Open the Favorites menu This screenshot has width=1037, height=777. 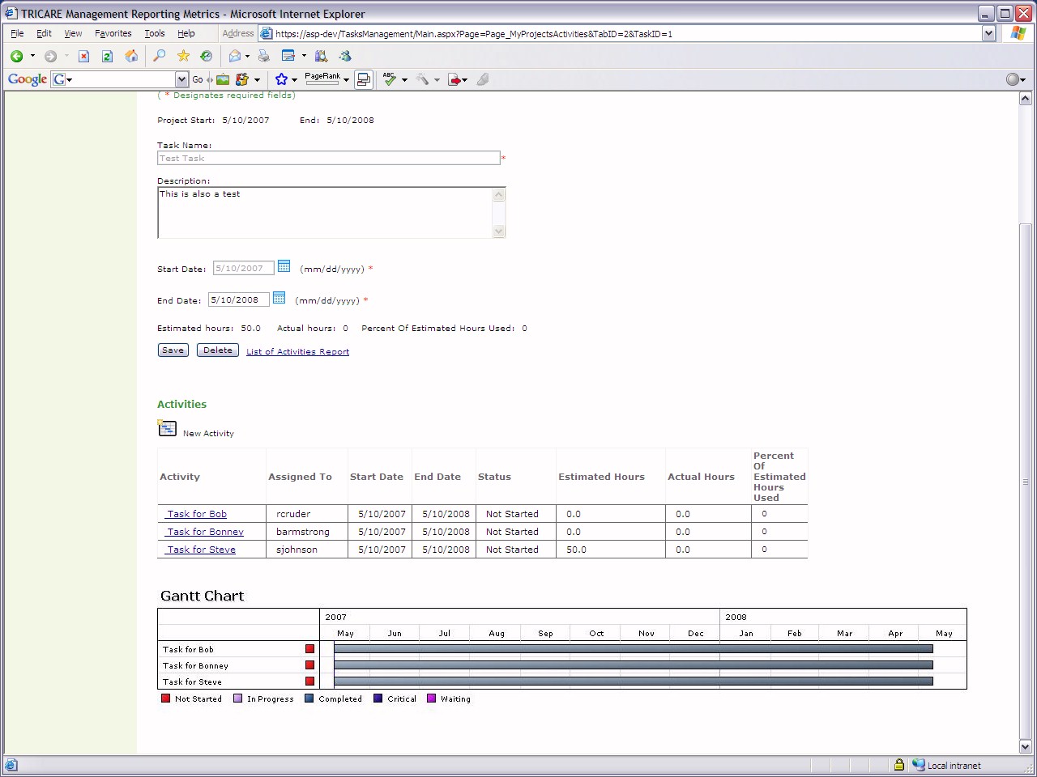[x=113, y=33]
